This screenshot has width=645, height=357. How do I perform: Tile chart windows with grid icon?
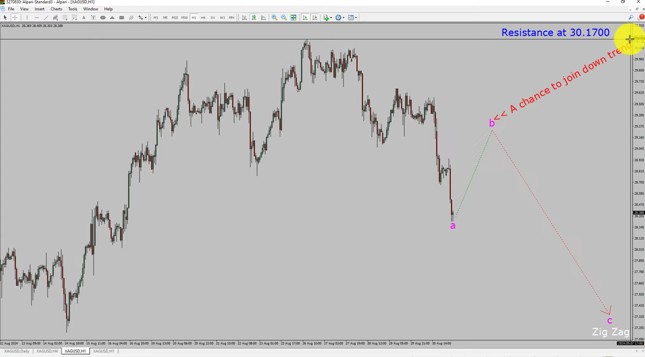click(293, 18)
